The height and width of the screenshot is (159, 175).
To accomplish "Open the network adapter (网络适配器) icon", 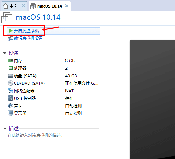I will [x=11, y=91].
